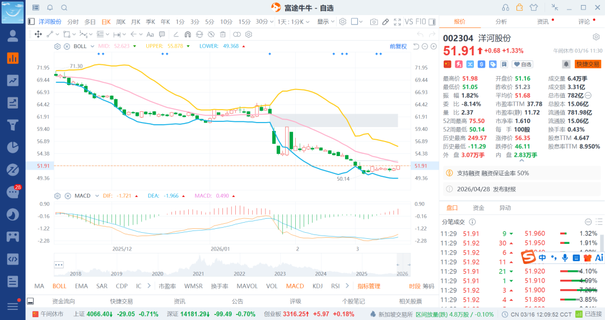Open the 资金流向 bottom panel
Screen dimensions: 605x320
tap(64, 301)
